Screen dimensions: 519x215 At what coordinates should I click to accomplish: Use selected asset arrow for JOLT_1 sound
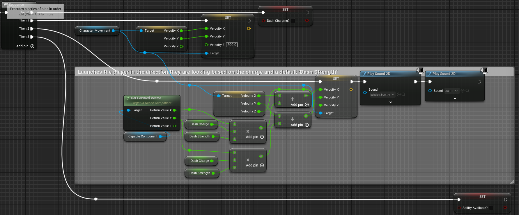[x=463, y=91]
